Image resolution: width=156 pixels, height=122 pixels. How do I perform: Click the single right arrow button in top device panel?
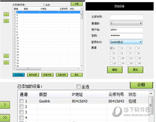click(6, 14)
